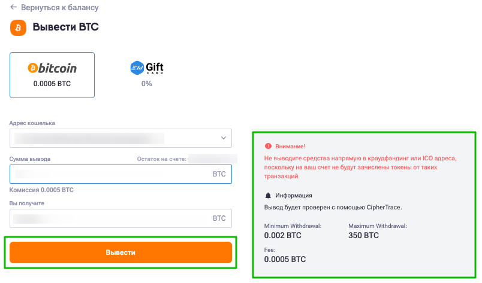Click the orange bitcoin coin icon in the card

pos(32,68)
